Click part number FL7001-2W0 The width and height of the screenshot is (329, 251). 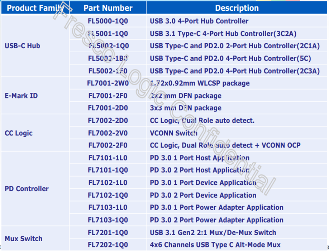[108, 83]
